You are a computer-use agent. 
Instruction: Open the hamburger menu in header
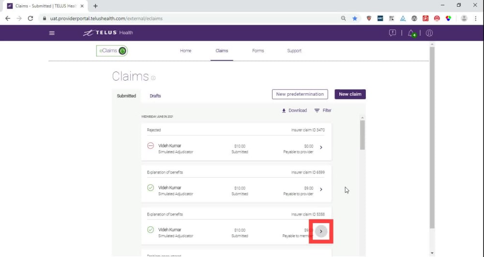(x=52, y=33)
